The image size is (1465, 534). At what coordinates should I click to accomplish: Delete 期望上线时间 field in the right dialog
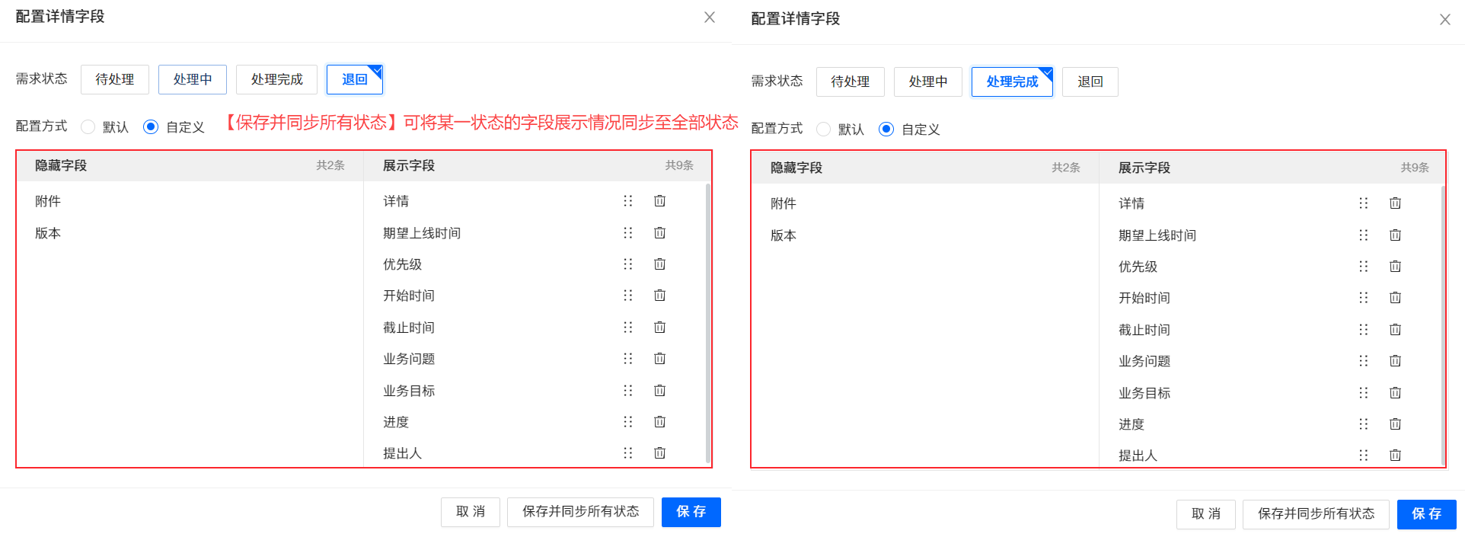tap(1395, 235)
